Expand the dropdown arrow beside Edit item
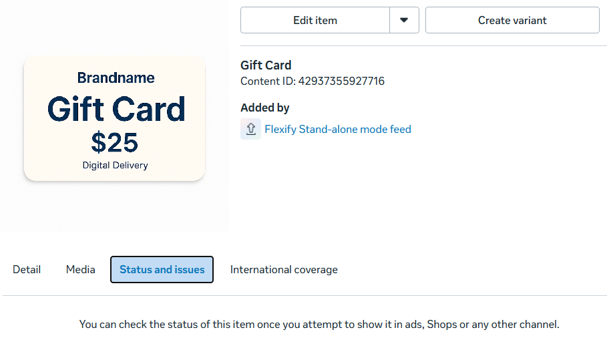 click(x=404, y=20)
